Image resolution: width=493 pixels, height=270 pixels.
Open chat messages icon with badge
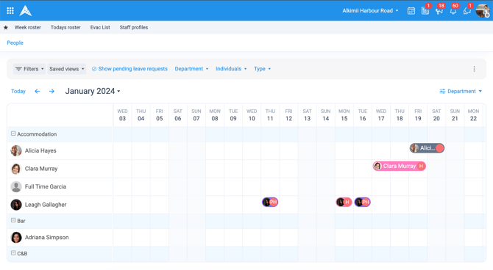point(467,11)
